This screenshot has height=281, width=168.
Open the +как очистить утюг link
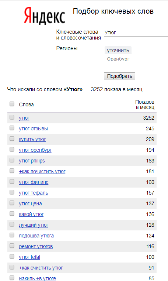[x=41, y=268]
